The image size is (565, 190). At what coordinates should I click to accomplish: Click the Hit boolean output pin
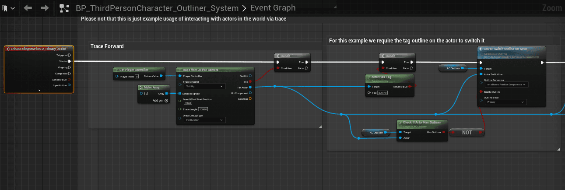coord(250,82)
